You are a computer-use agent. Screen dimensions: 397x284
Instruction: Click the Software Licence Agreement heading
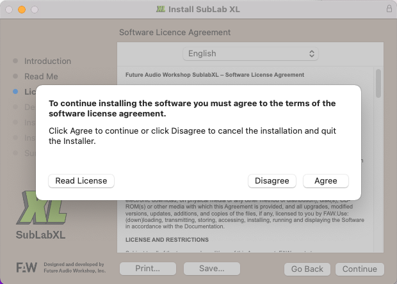pos(175,33)
